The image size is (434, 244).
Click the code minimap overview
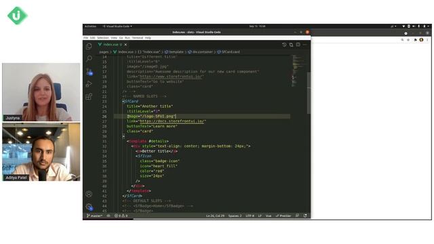pyautogui.click(x=298, y=71)
